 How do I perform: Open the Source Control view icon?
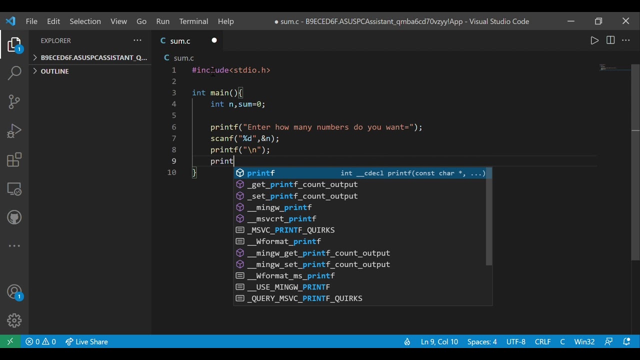(x=14, y=102)
